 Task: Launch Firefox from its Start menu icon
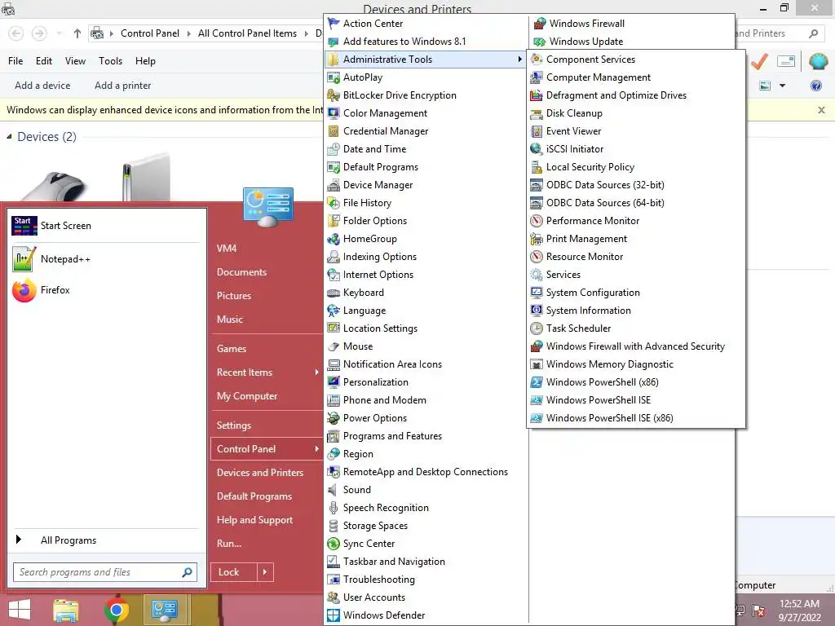coord(24,290)
